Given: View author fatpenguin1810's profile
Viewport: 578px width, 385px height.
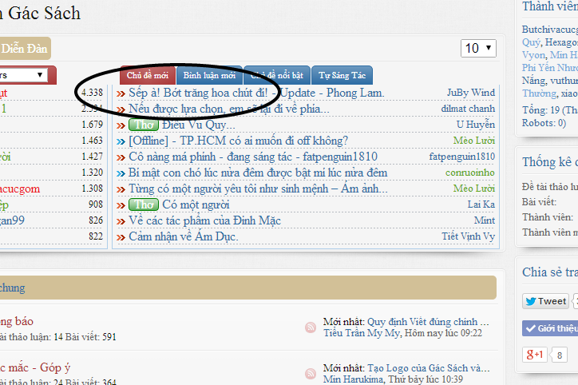Looking at the screenshot, I should tap(462, 157).
